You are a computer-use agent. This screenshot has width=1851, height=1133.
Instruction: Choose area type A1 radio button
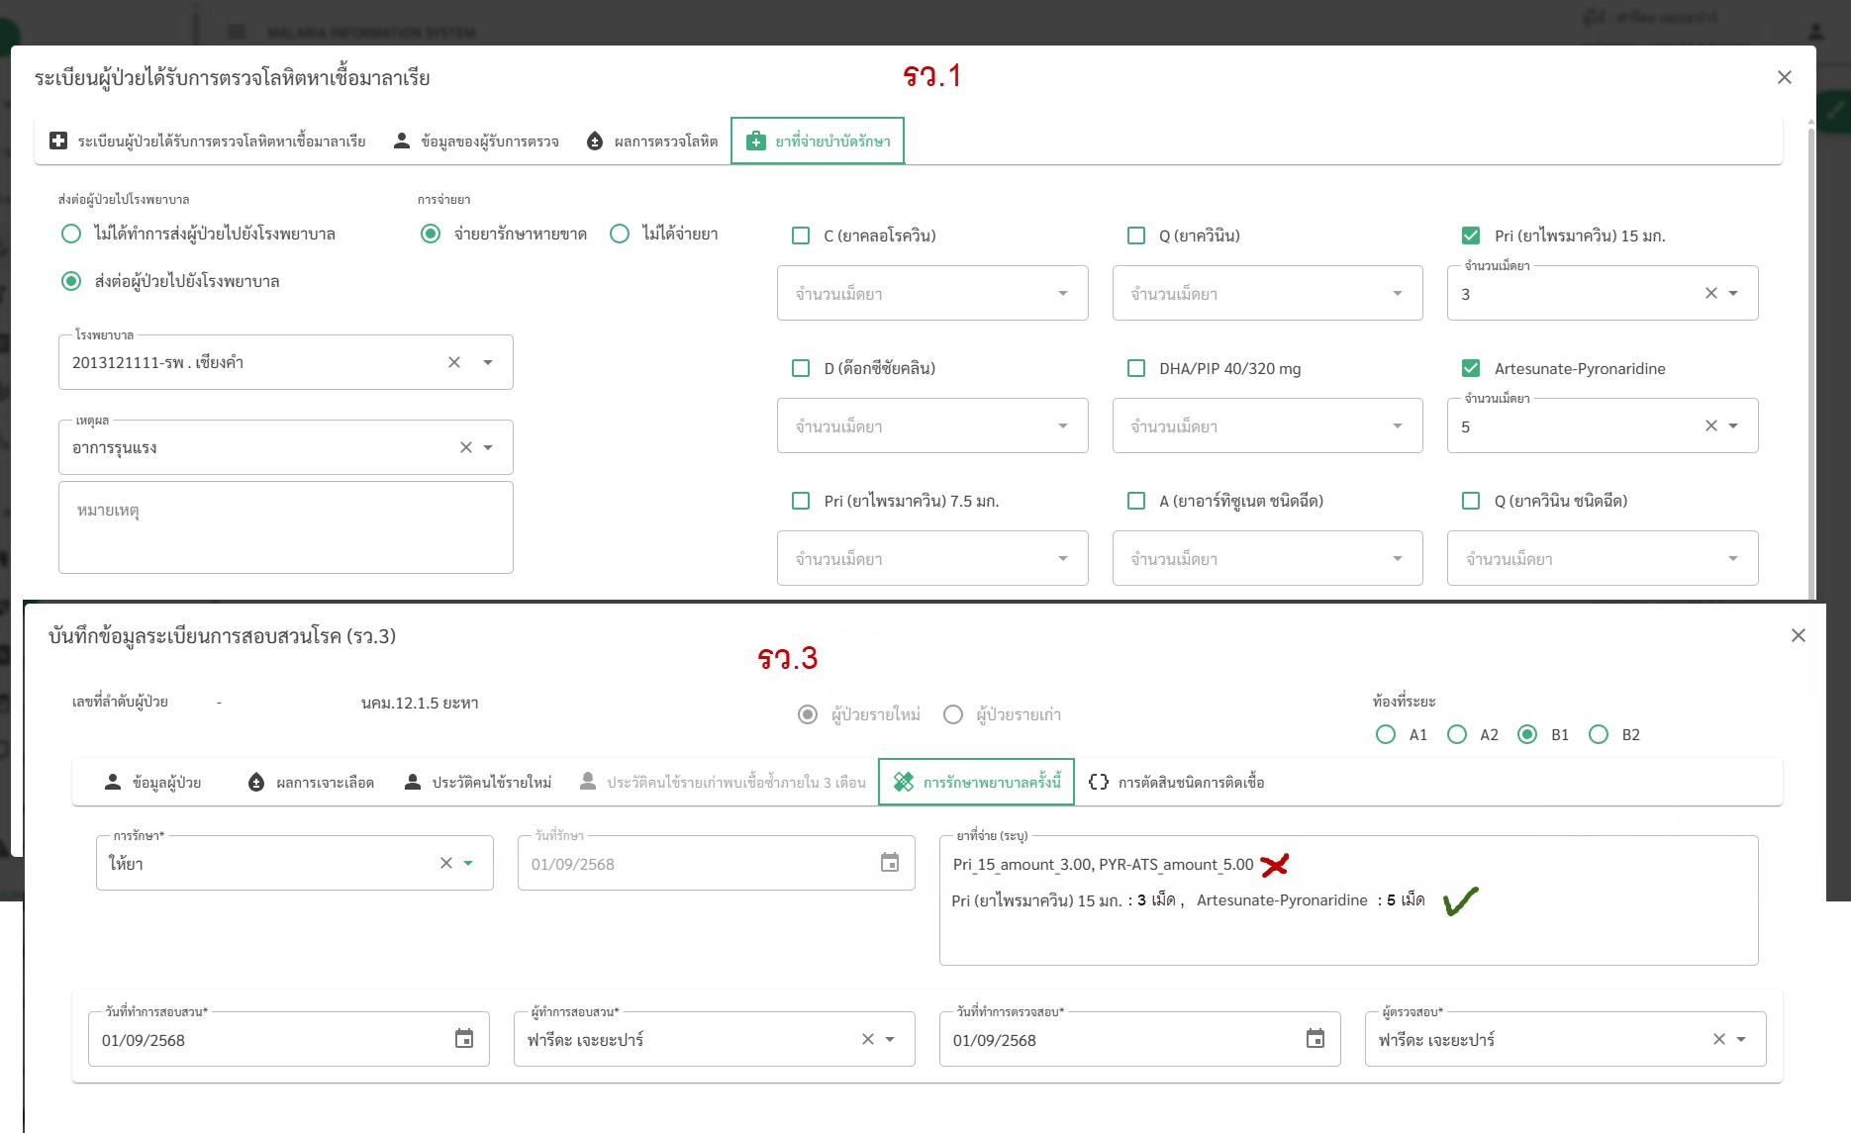[1386, 734]
